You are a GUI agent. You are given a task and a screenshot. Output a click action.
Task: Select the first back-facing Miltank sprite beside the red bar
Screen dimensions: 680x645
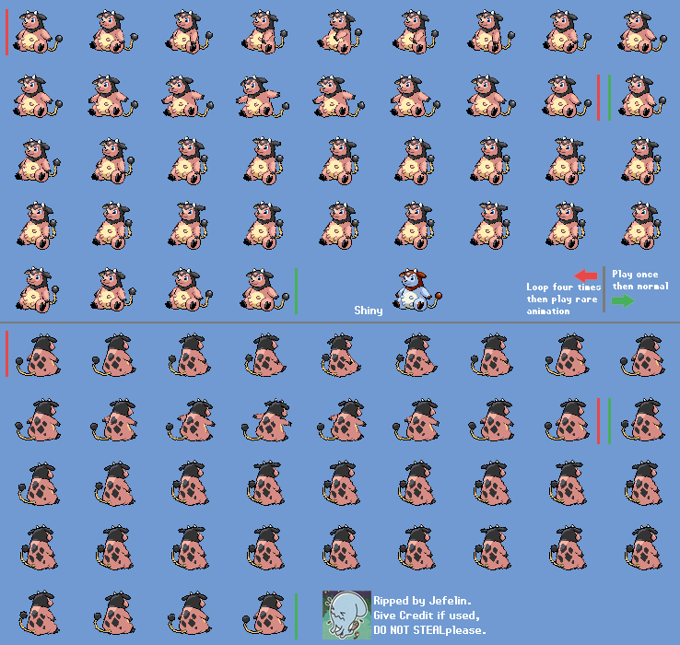[x=38, y=356]
